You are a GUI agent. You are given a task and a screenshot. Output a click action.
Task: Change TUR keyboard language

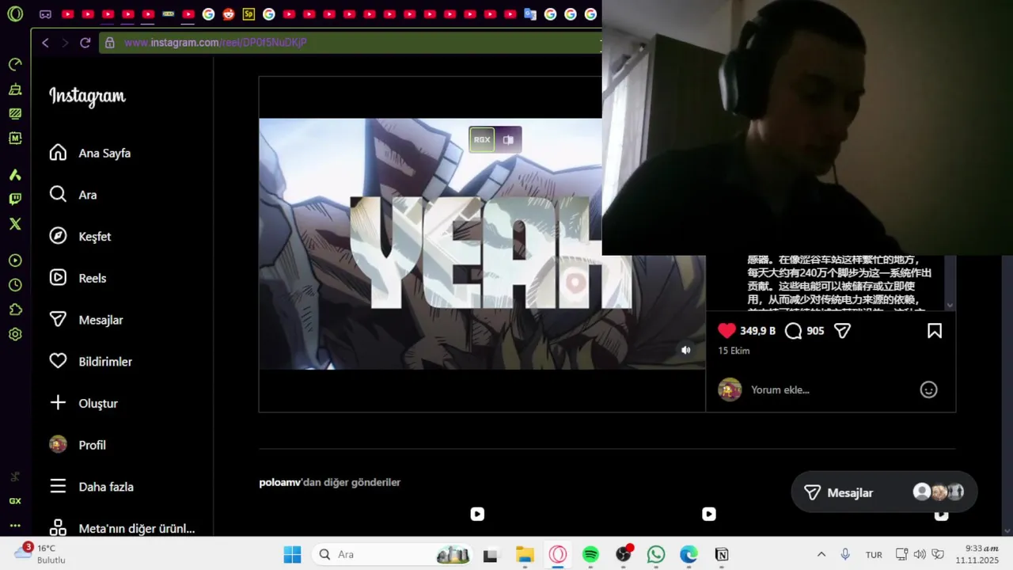coord(874,554)
